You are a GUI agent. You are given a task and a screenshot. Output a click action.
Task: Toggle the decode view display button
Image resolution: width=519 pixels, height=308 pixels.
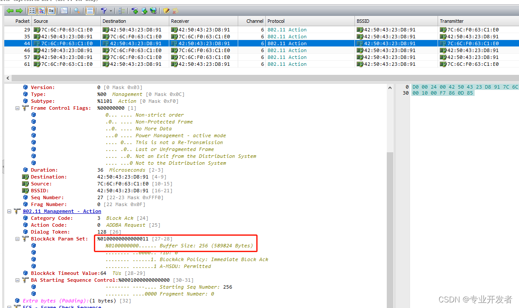(x=41, y=11)
